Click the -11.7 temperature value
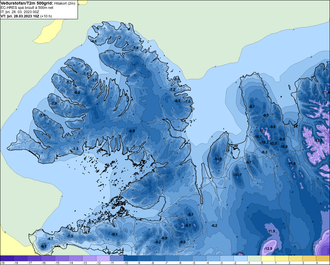This screenshot has height=265, width=330. [263, 131]
